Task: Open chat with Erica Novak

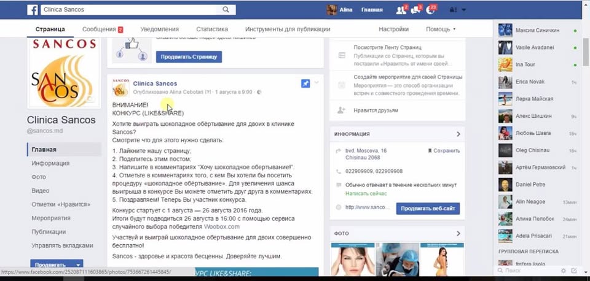Action: 538,82
